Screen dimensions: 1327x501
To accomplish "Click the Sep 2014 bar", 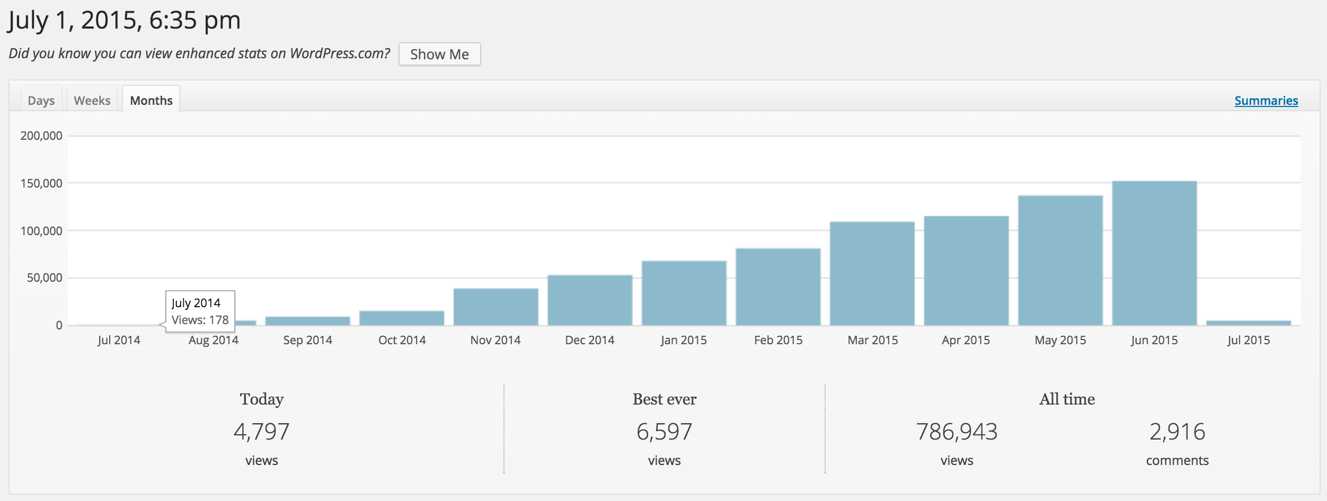I will 307,321.
